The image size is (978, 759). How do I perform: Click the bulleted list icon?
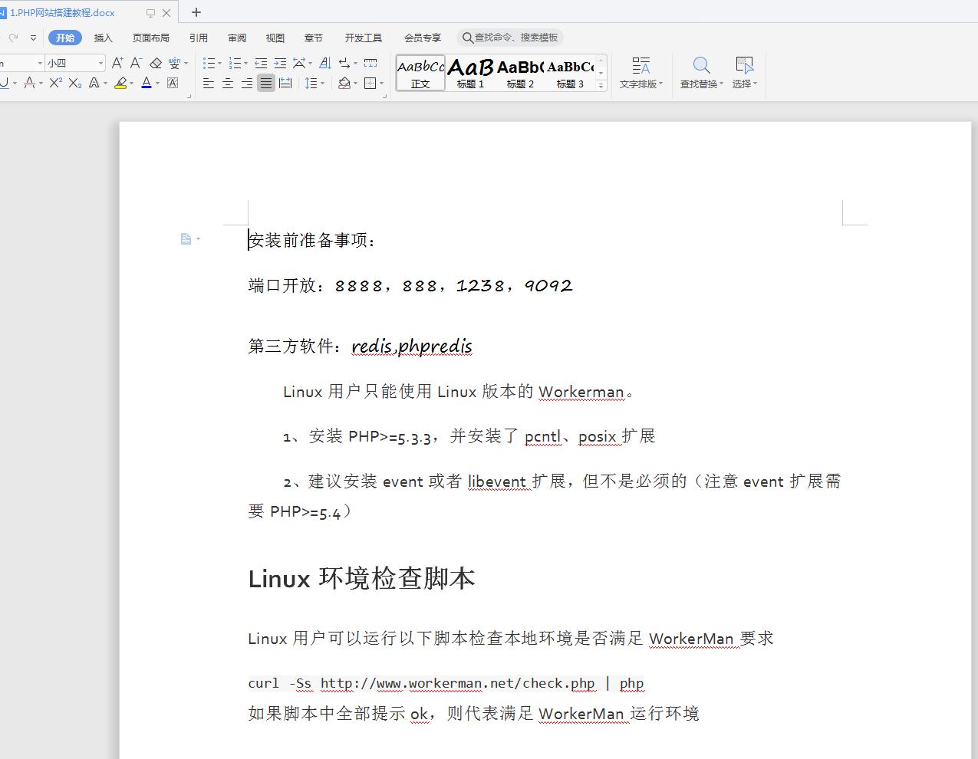[x=209, y=63]
